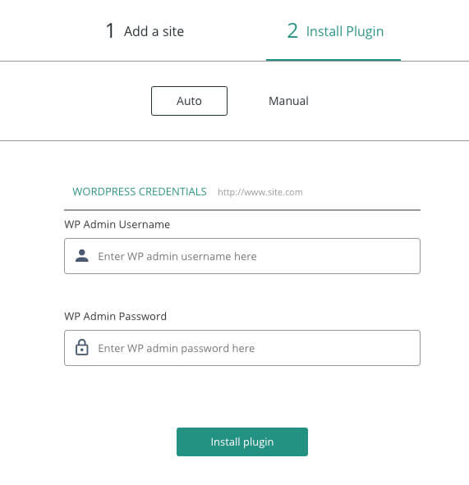This screenshot has height=485, width=469.
Task: Click the 'Enter WP admin username here' placeholder
Action: 177,256
